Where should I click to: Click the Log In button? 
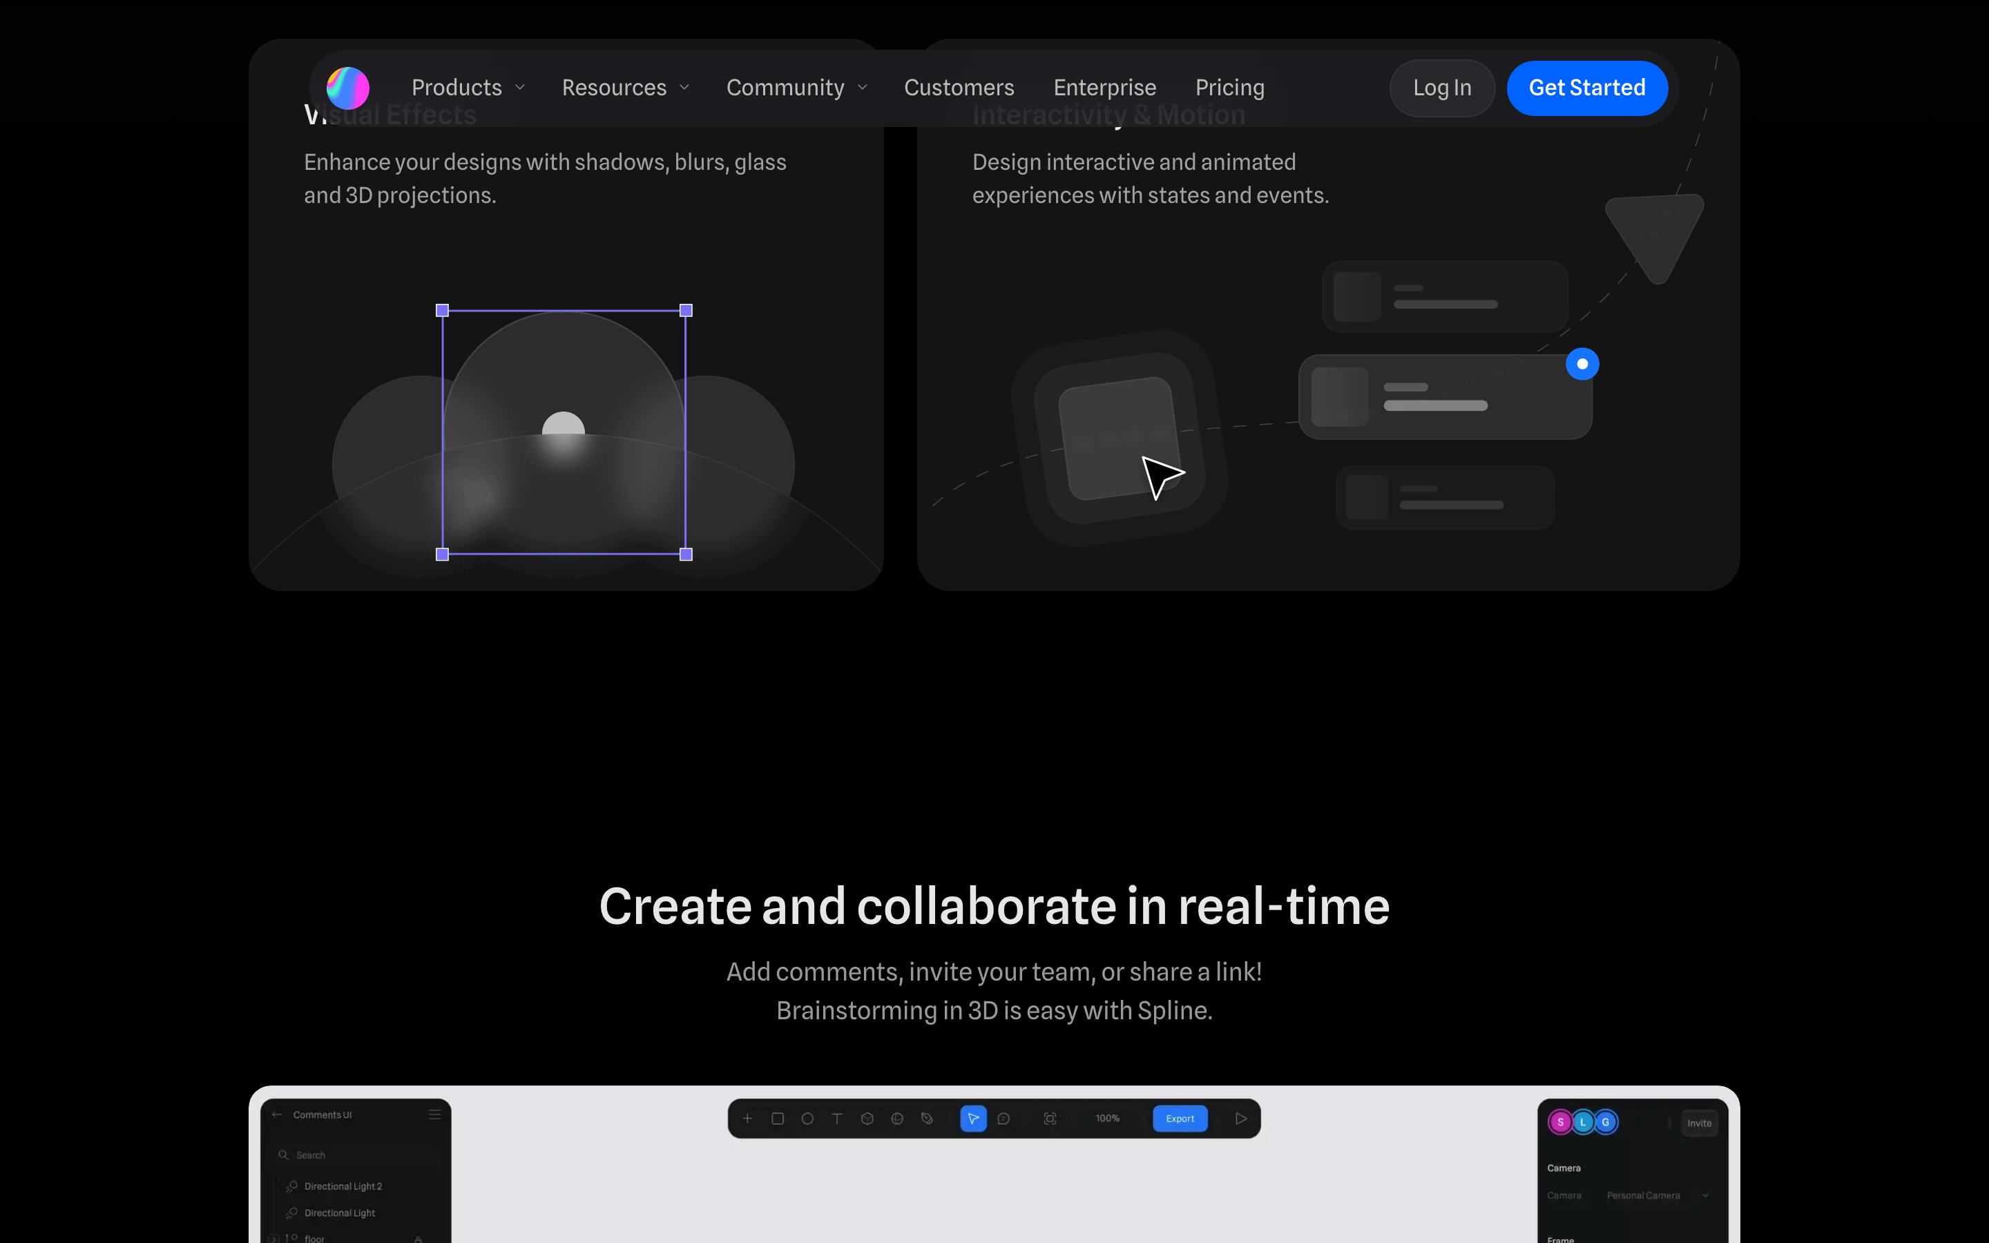(1441, 88)
